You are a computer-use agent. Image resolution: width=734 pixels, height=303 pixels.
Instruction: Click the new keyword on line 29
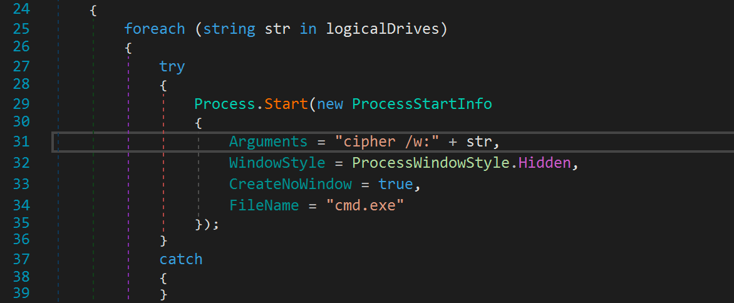330,104
